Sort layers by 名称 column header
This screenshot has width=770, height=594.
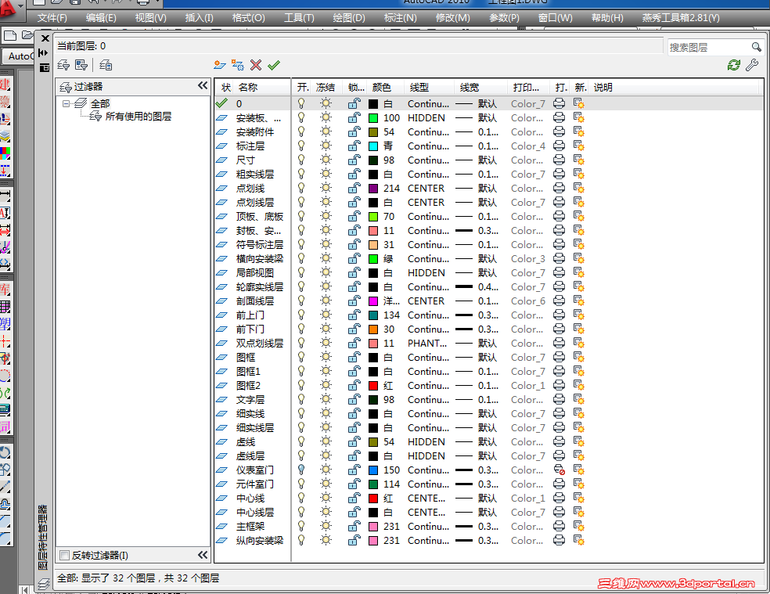248,88
